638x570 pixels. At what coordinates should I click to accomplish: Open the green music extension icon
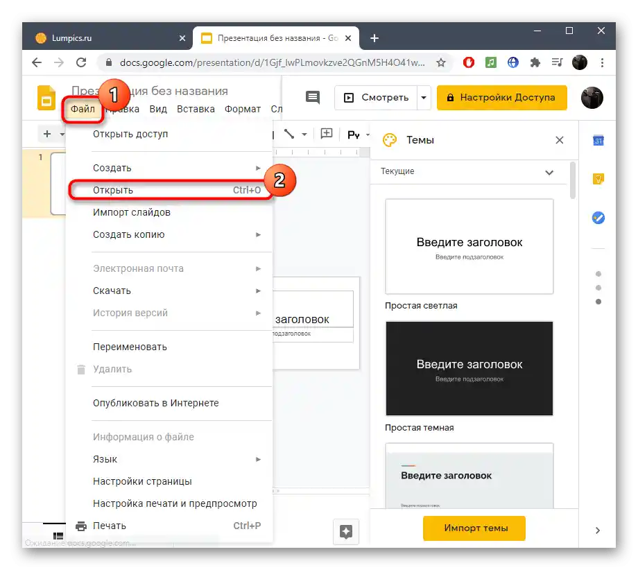491,62
